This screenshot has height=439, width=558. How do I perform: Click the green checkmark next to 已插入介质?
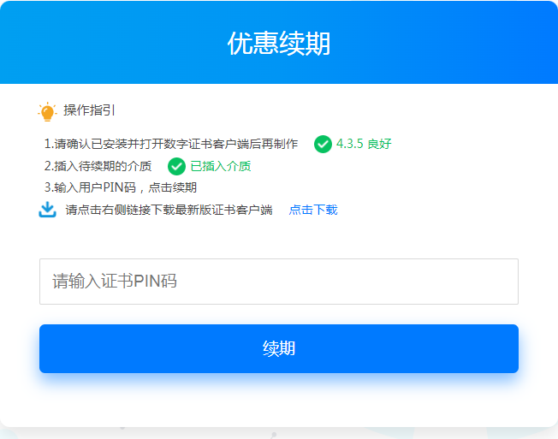tap(176, 167)
